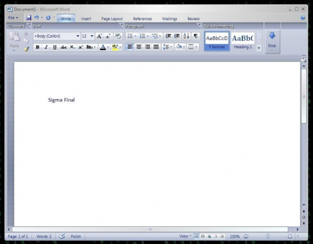Switch to the Page Layout tab

tap(112, 19)
